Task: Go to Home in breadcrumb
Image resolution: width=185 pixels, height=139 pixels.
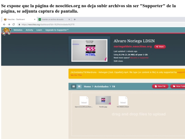Action: (87, 86)
